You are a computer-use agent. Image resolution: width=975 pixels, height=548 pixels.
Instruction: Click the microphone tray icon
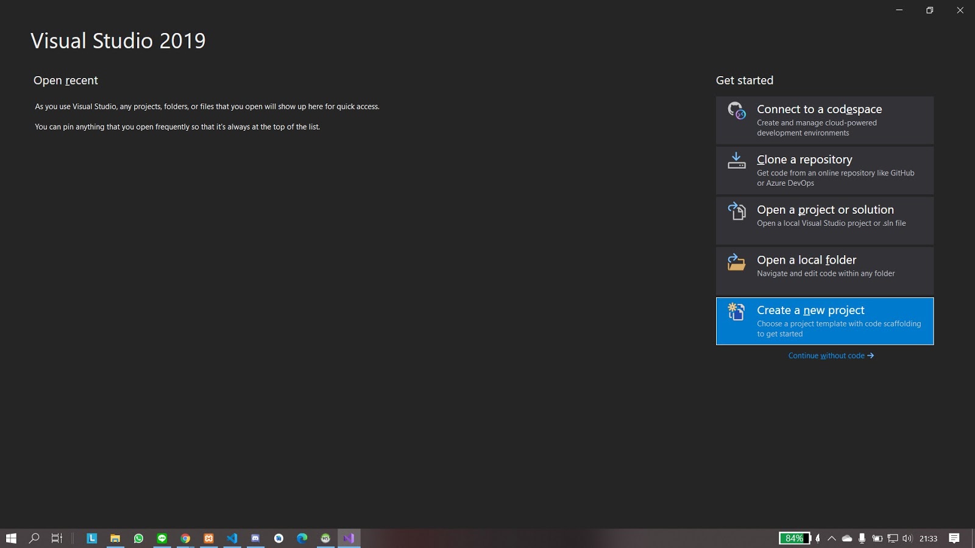click(x=862, y=538)
